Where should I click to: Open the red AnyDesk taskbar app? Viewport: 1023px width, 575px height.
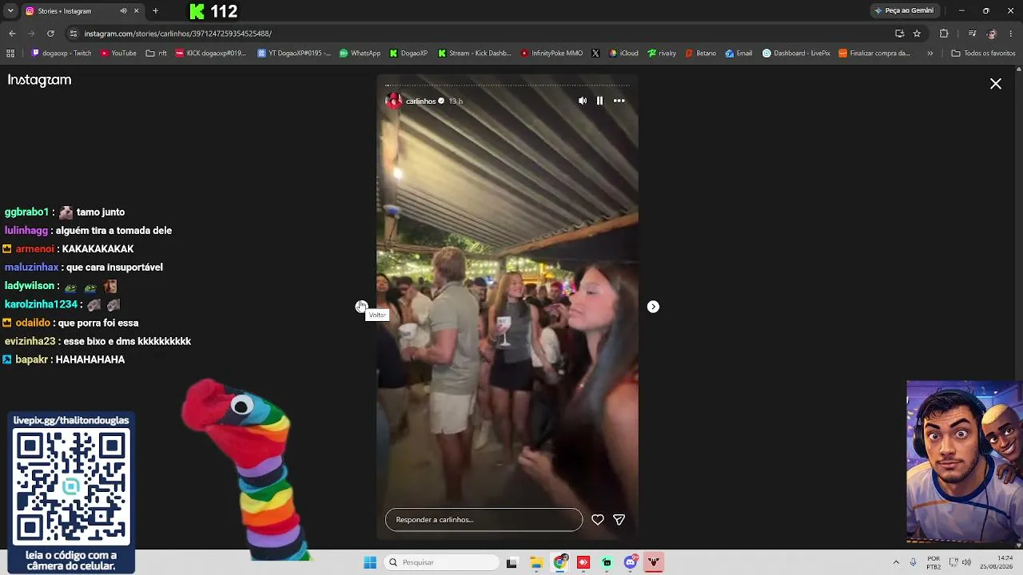583,562
